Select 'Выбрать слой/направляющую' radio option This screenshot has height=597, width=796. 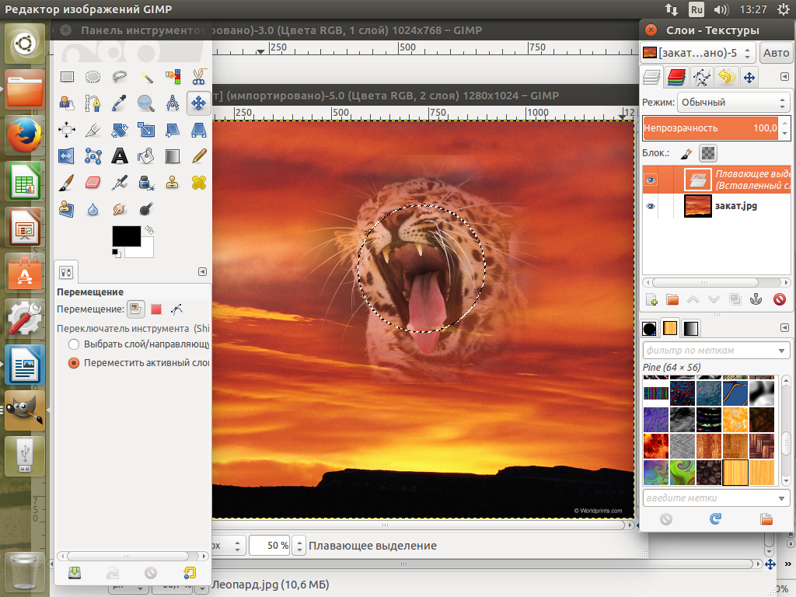coord(74,344)
